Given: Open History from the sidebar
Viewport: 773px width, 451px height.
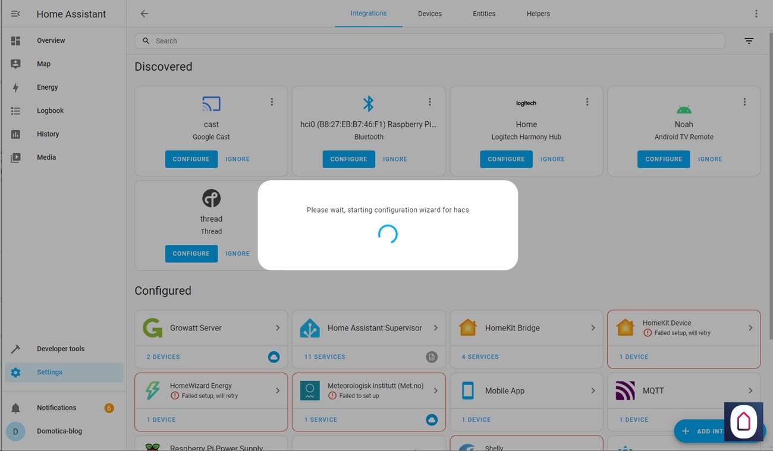Looking at the screenshot, I should click(x=64, y=134).
